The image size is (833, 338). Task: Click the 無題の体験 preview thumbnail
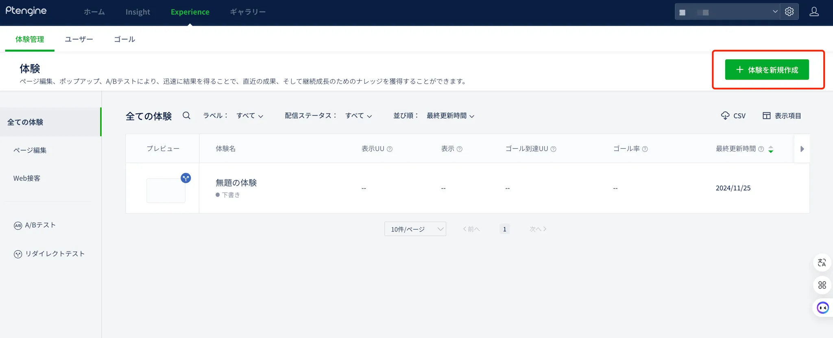click(x=166, y=190)
